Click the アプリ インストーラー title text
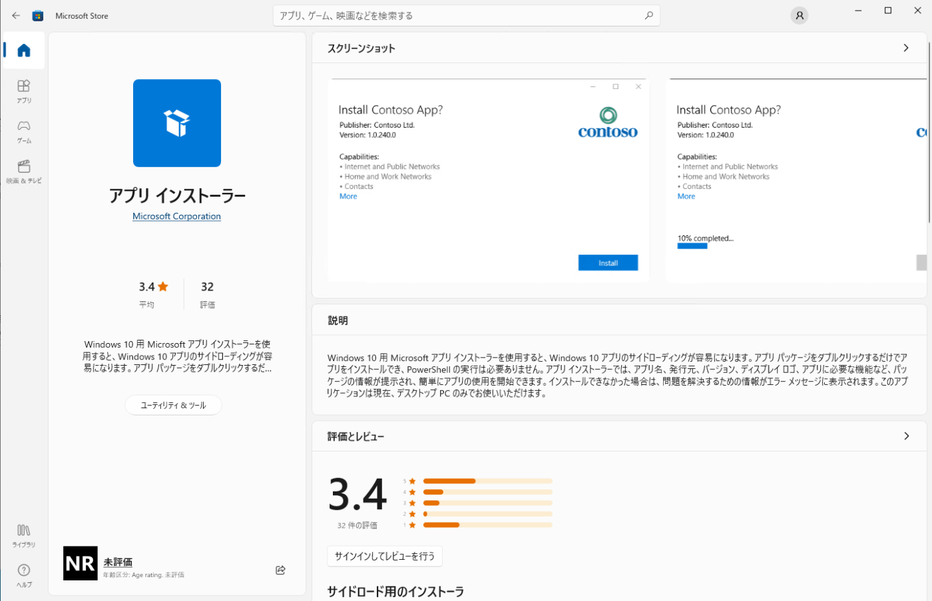Image resolution: width=932 pixels, height=601 pixels. [177, 195]
